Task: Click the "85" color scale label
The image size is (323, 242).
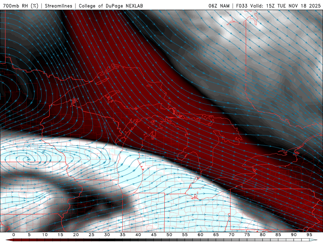Action: [x=278, y=235]
